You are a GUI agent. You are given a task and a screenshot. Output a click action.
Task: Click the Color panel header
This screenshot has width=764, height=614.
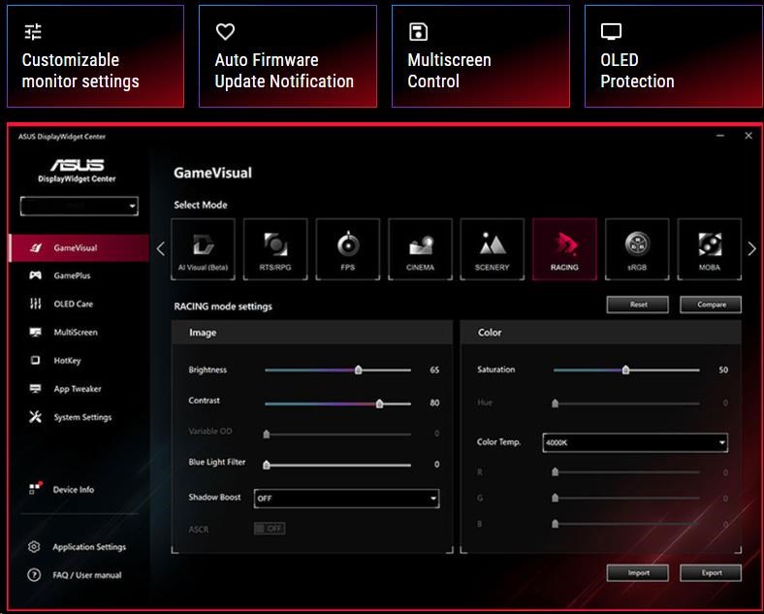(601, 333)
